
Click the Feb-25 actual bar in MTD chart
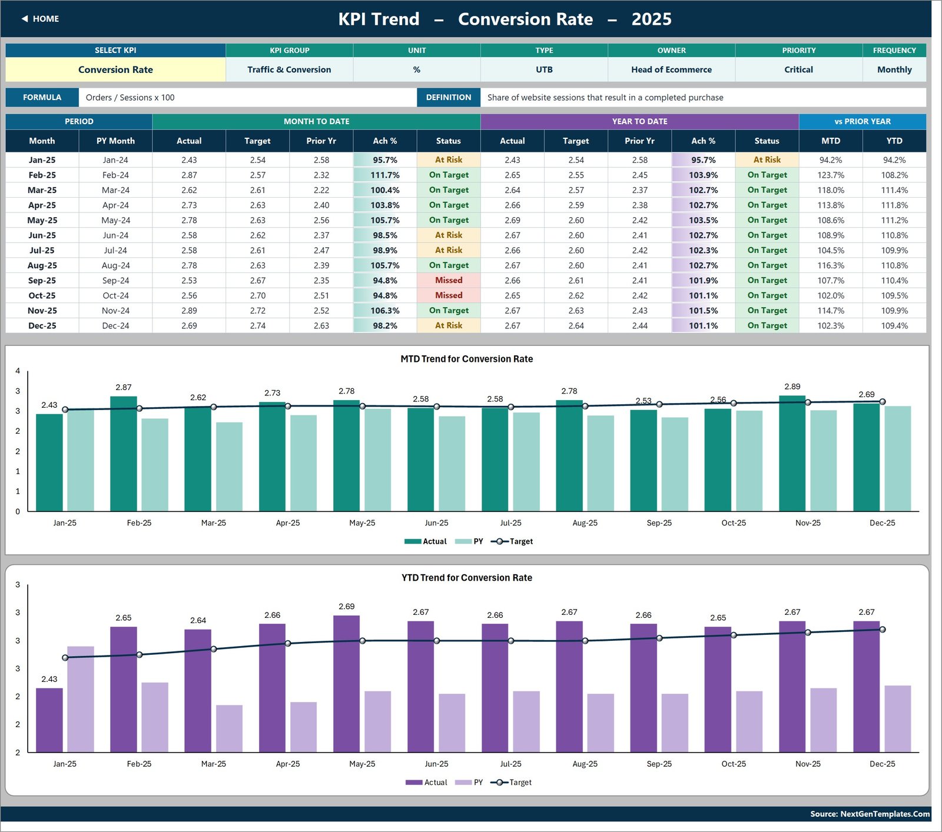[x=124, y=454]
